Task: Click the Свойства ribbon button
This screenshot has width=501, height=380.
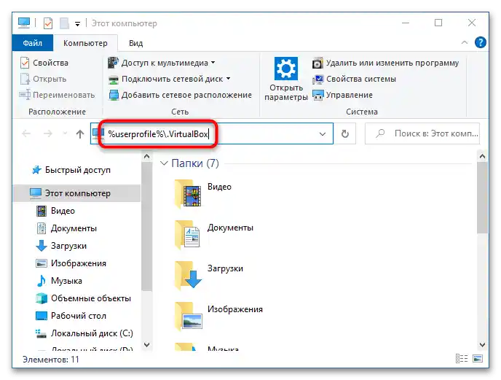Action: coord(44,63)
